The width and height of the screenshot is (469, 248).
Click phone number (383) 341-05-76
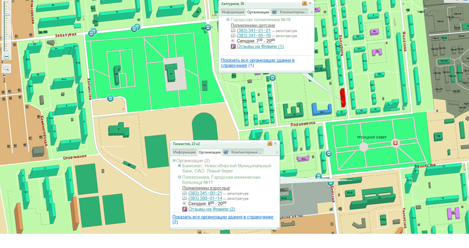253,36
